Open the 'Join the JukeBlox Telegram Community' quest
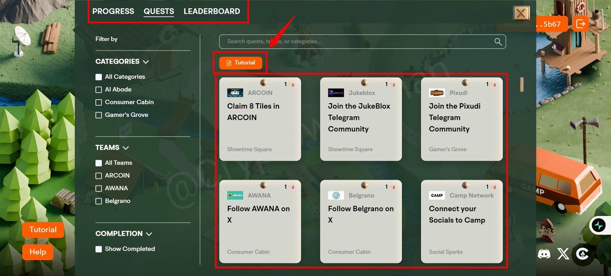 (x=361, y=119)
